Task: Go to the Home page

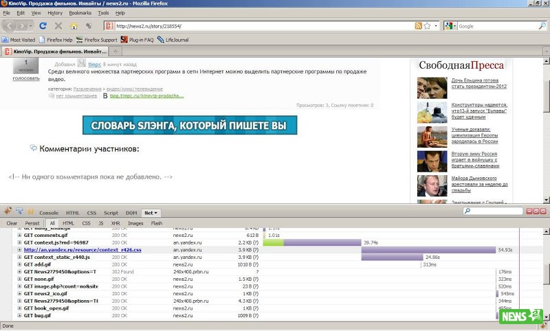Action: pos(74,26)
